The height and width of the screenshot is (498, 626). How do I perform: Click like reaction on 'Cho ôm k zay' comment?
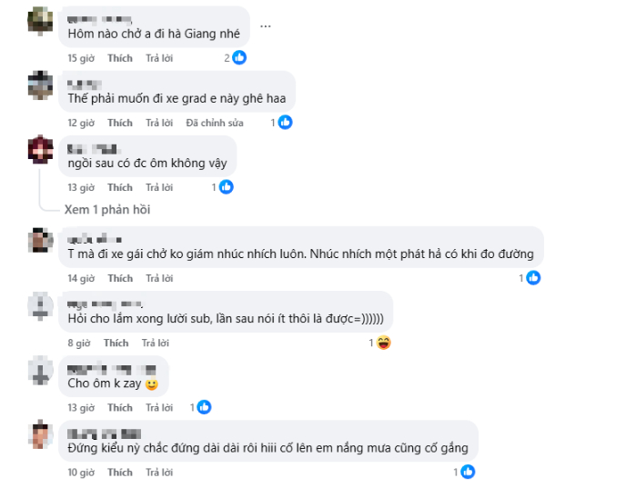[x=205, y=407]
